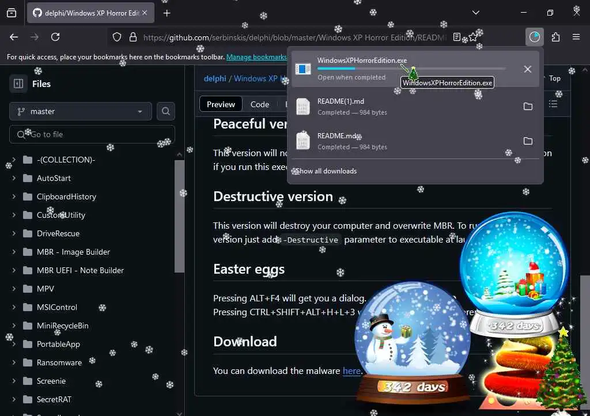Collapse the Files side panel
The height and width of the screenshot is (416, 590).
click(18, 84)
